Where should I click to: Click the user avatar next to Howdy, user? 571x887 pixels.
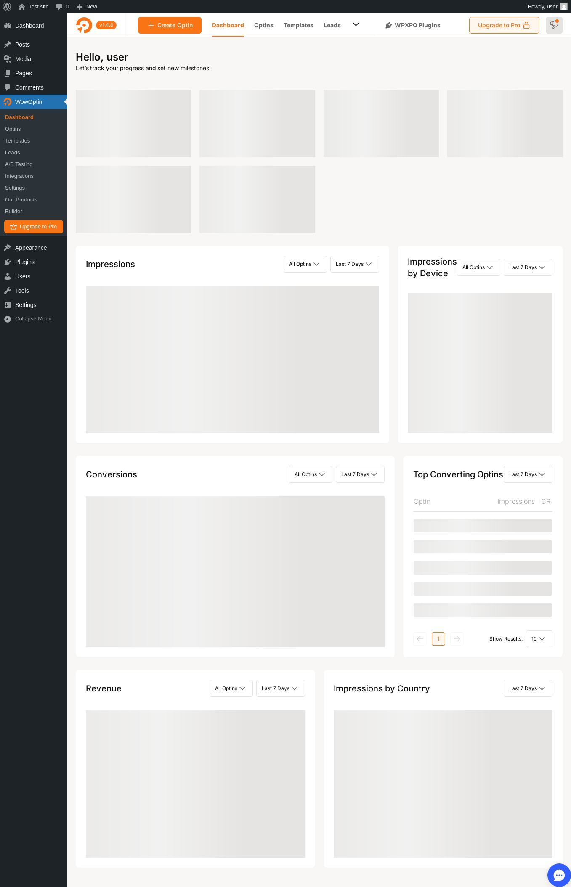point(564,7)
